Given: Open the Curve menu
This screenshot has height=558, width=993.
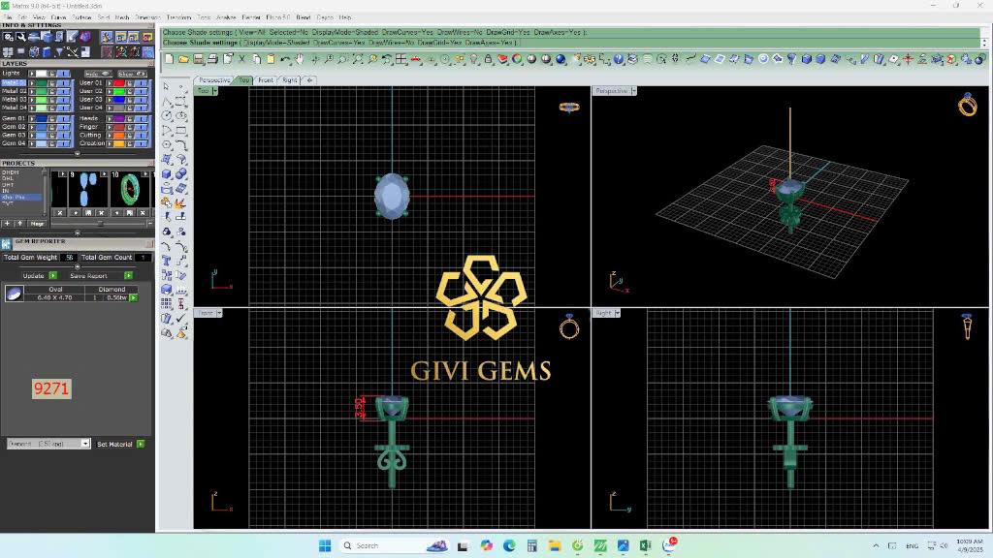Looking at the screenshot, I should point(58,17).
